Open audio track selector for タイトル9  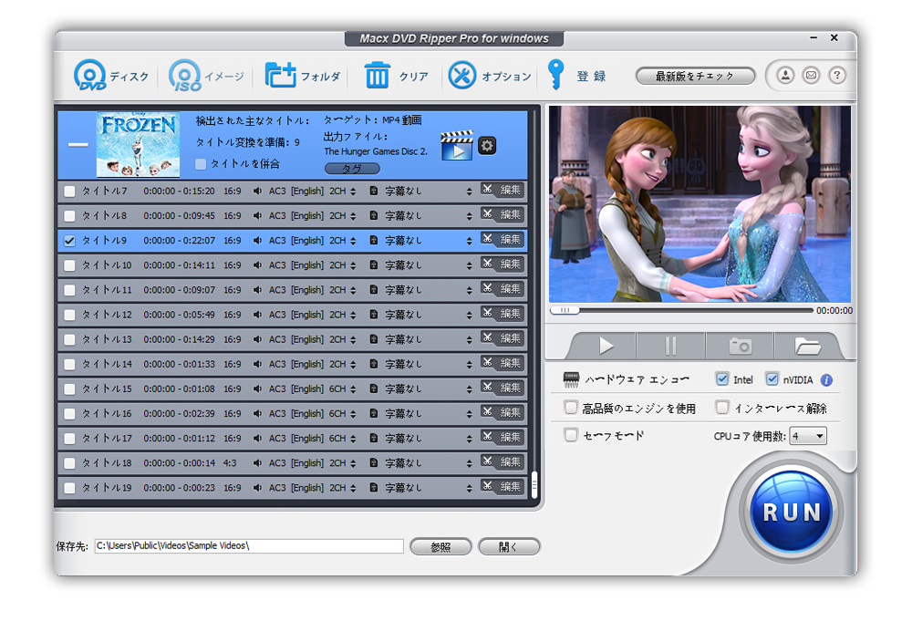[352, 241]
